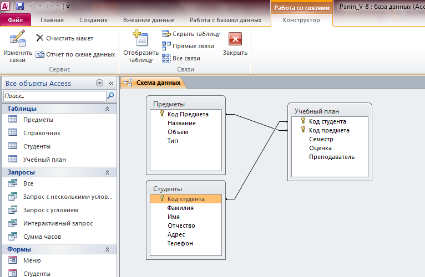Select highlighted Код студента field in Студенты
The width and height of the screenshot is (425, 277).
tap(186, 199)
